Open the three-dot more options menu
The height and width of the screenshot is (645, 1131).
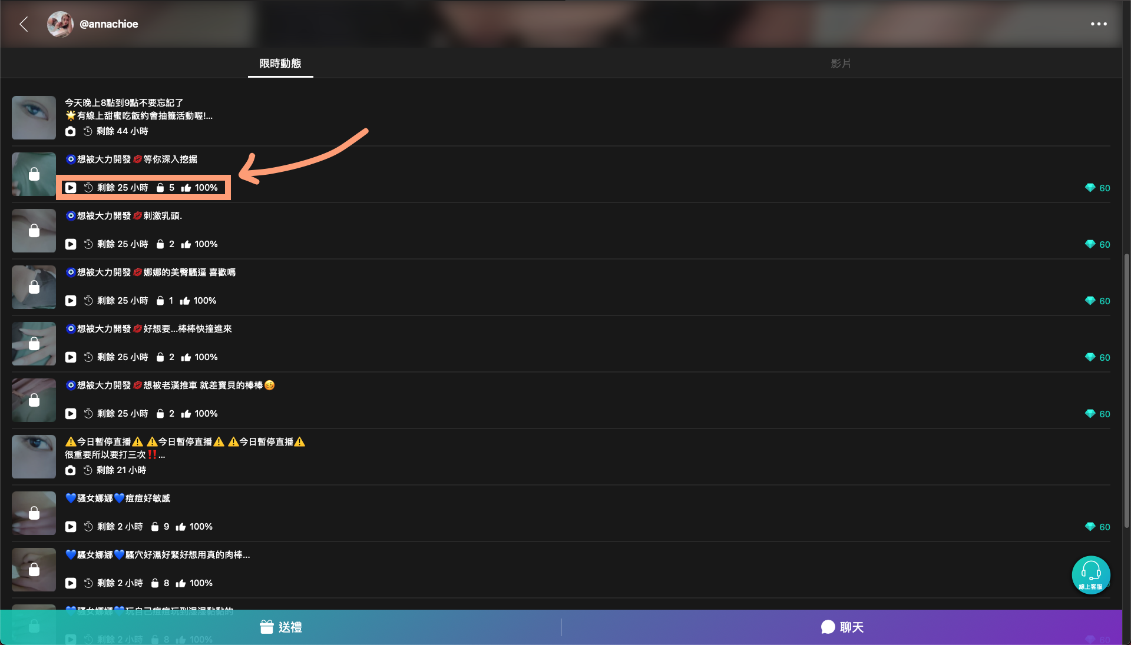(1099, 24)
